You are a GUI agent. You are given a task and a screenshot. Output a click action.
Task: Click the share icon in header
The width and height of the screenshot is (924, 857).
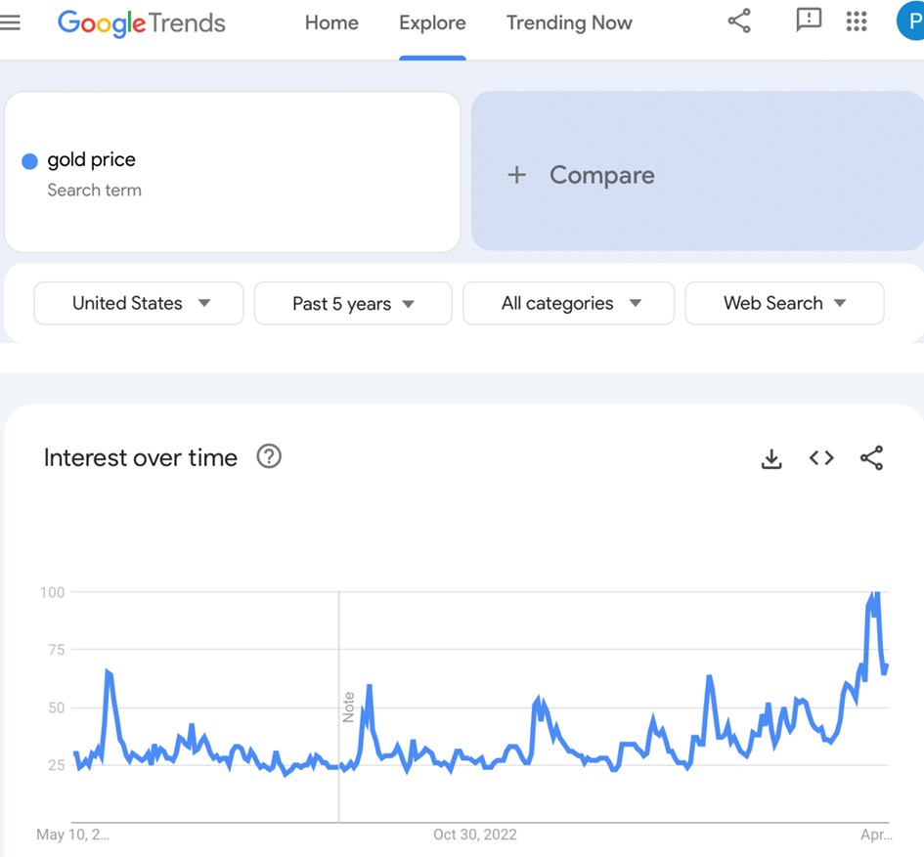click(x=739, y=21)
